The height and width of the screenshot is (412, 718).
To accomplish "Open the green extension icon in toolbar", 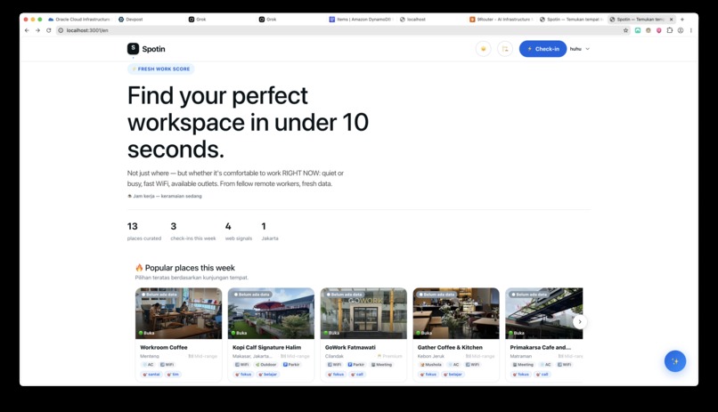I will [638, 30].
